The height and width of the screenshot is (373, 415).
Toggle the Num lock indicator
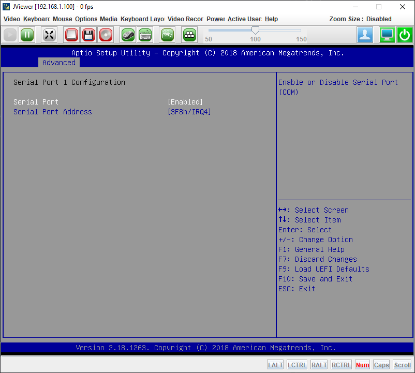(x=362, y=365)
